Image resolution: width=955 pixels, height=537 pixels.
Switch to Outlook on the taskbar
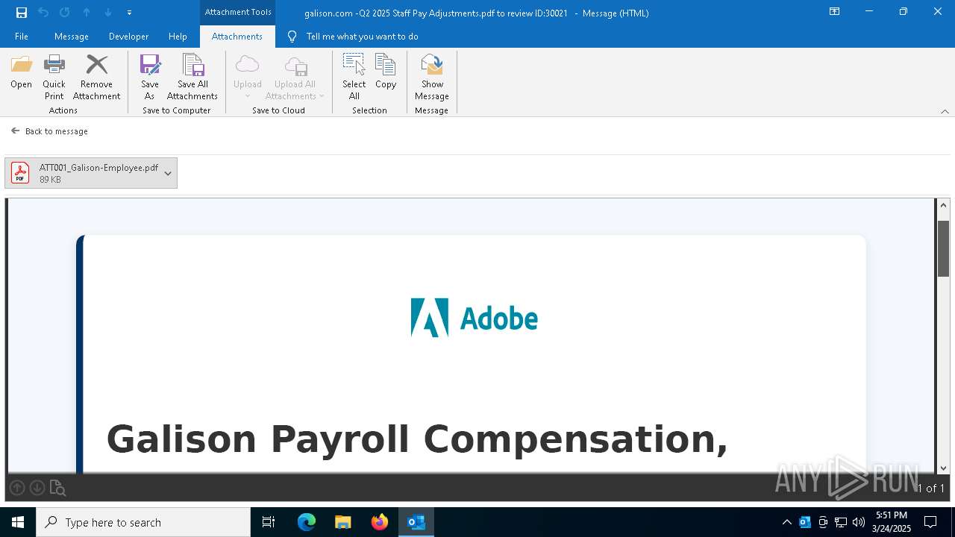click(416, 522)
